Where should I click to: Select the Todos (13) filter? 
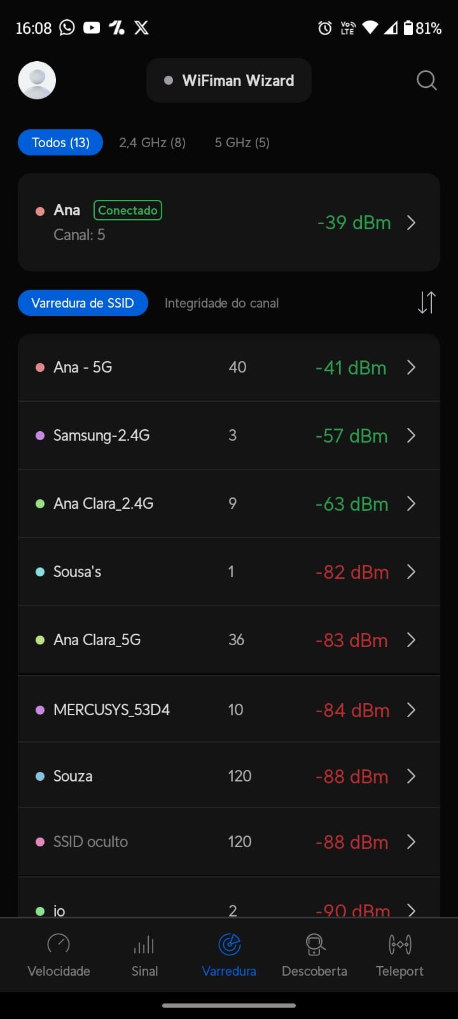(x=60, y=143)
